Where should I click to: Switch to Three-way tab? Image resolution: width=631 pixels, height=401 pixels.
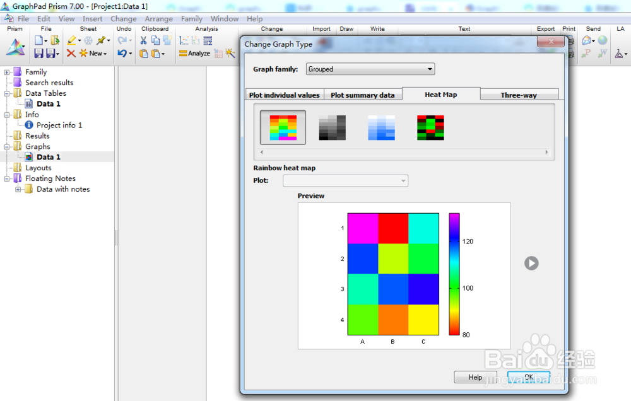click(x=519, y=95)
